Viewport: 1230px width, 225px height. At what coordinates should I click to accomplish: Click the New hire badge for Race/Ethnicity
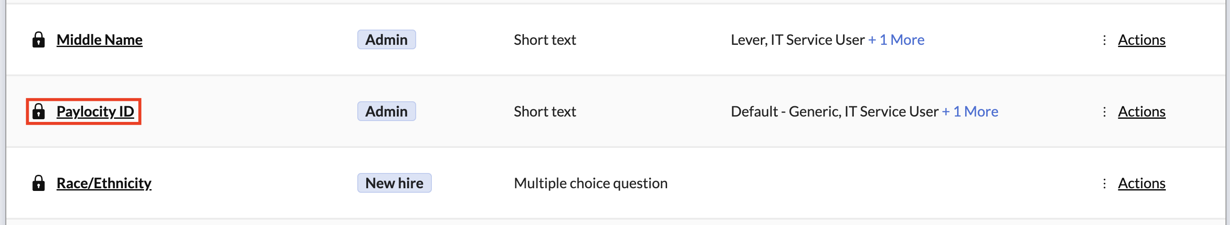(394, 183)
